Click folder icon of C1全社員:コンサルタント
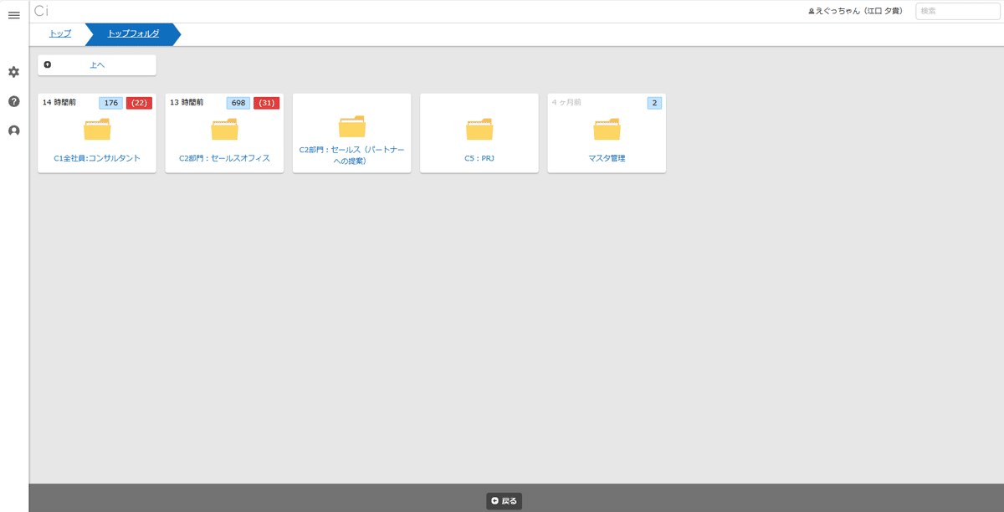This screenshot has height=512, width=1004. pos(97,128)
